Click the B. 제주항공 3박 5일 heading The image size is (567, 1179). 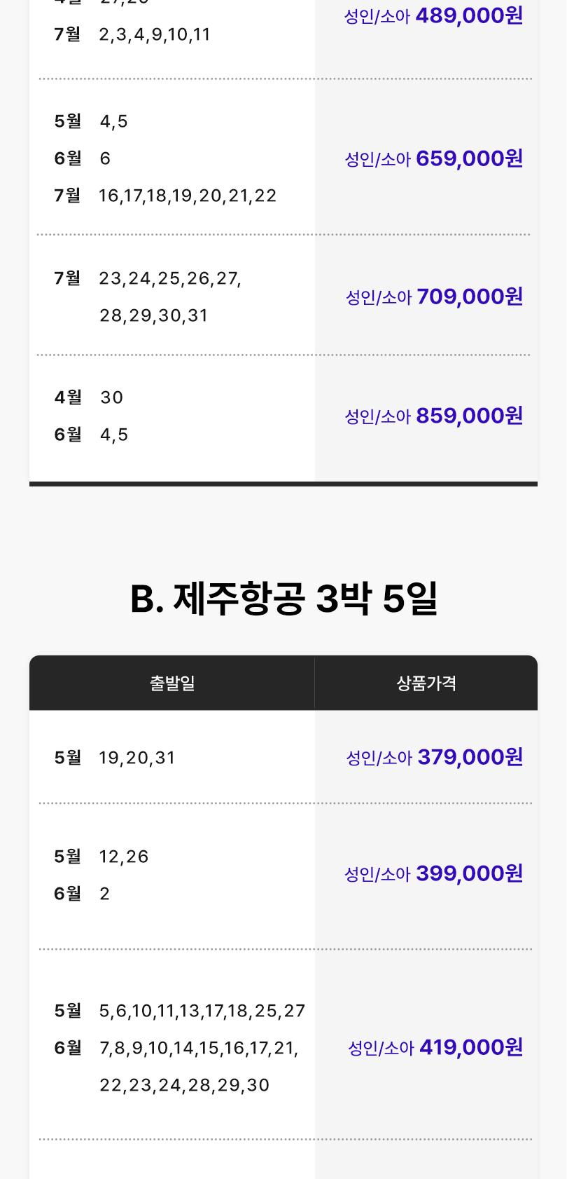(283, 599)
